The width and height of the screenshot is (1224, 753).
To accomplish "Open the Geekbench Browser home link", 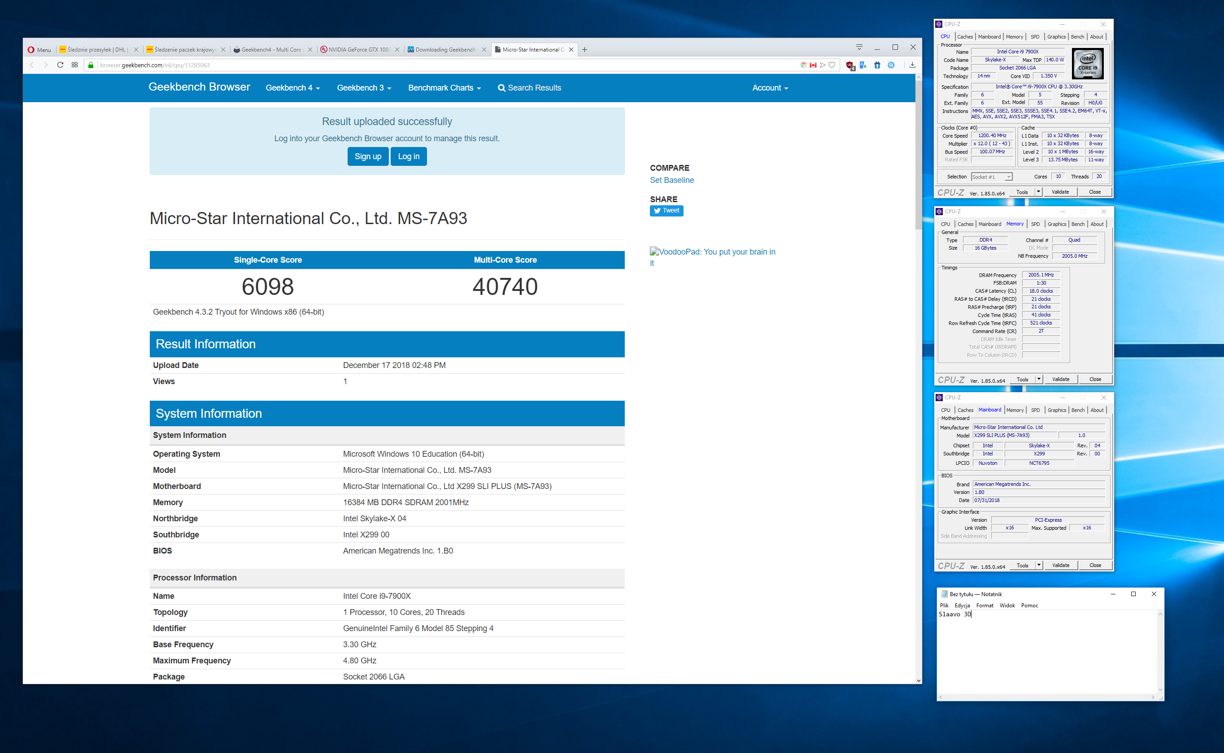I will (x=199, y=87).
